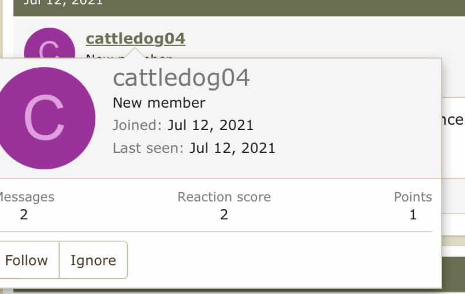The height and width of the screenshot is (294, 465).
Task: Open the large purple C avatar in popup
Action: click(45, 118)
